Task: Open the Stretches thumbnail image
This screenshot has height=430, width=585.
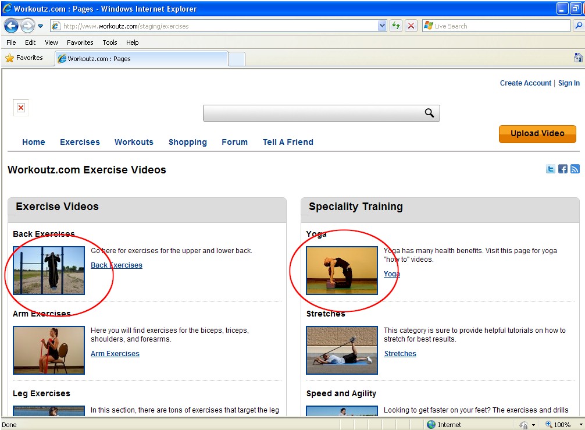Action: pyautogui.click(x=342, y=350)
